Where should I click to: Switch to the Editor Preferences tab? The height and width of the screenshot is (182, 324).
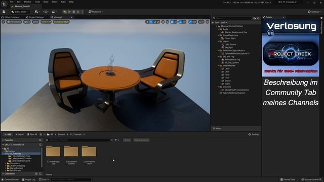[x=12, y=17]
